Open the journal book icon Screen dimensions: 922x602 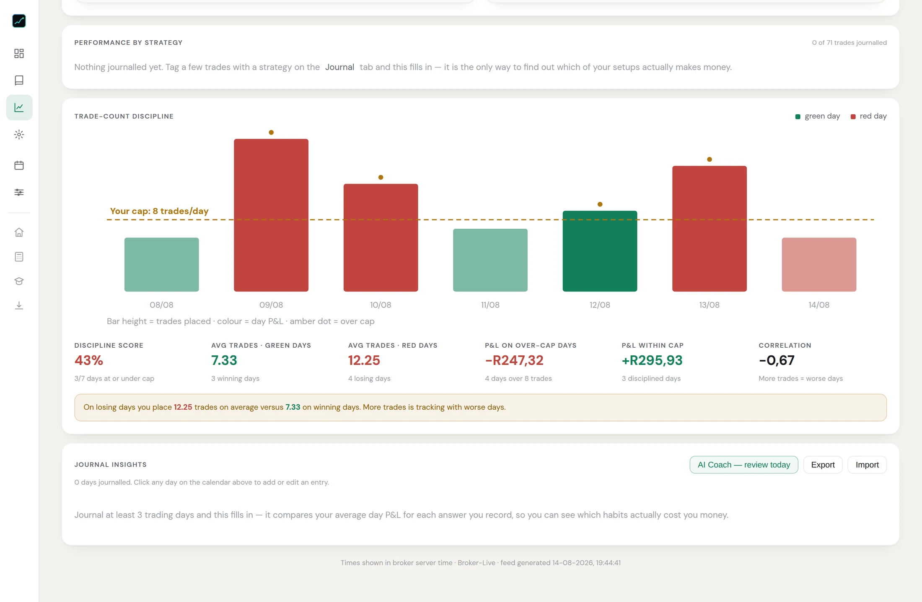click(19, 80)
